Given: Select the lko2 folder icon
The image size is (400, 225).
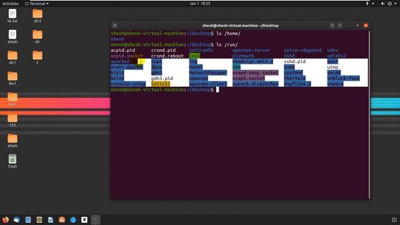Looking at the screenshot, I should pyautogui.click(x=12, y=99).
